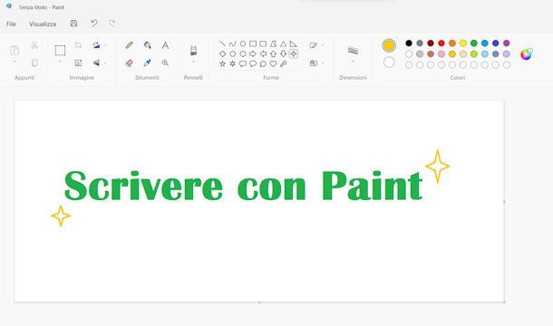Pick the Right triangle shape

point(294,43)
